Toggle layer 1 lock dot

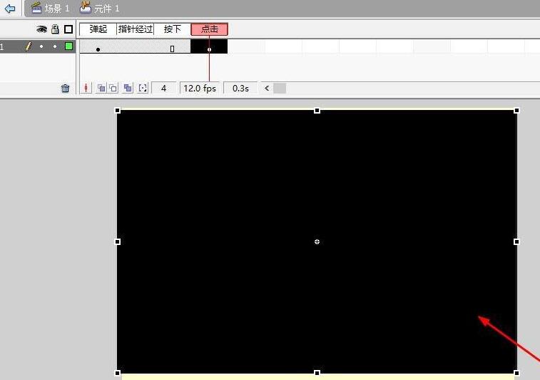pos(55,46)
